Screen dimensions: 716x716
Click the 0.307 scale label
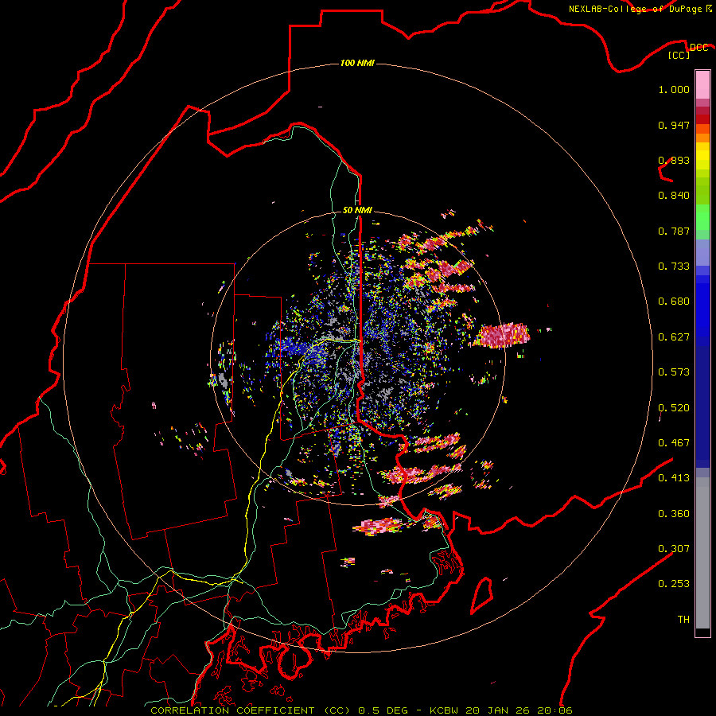pyautogui.click(x=674, y=549)
